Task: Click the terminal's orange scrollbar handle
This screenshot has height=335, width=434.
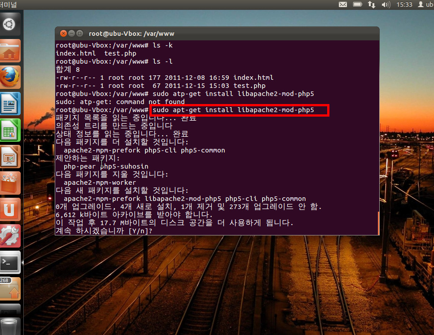Action: pyautogui.click(x=378, y=223)
